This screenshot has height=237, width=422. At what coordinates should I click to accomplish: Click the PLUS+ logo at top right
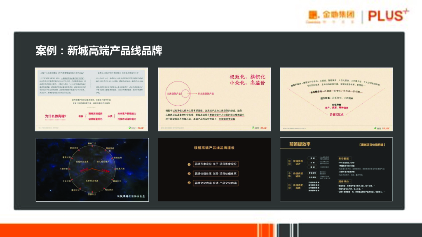coord(388,15)
